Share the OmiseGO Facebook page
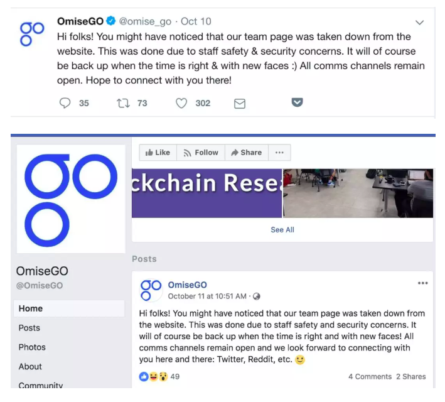Viewport: 445px width, 402px height. (x=247, y=153)
